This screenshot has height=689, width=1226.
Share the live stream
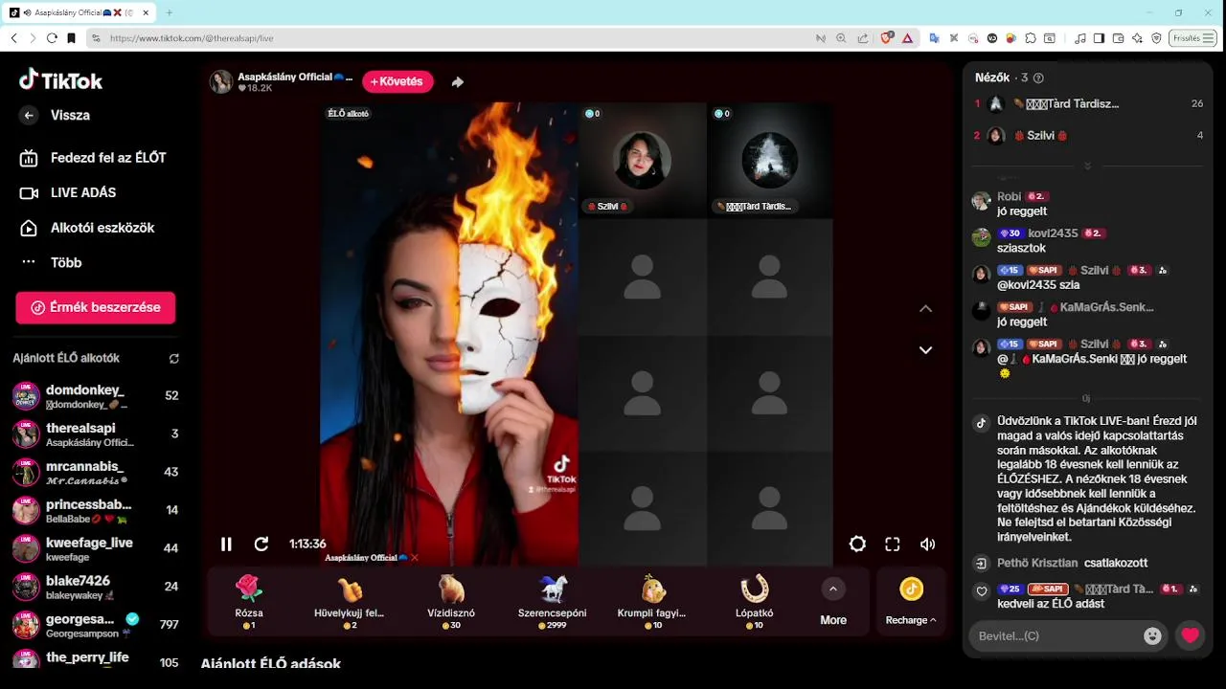pyautogui.click(x=458, y=82)
